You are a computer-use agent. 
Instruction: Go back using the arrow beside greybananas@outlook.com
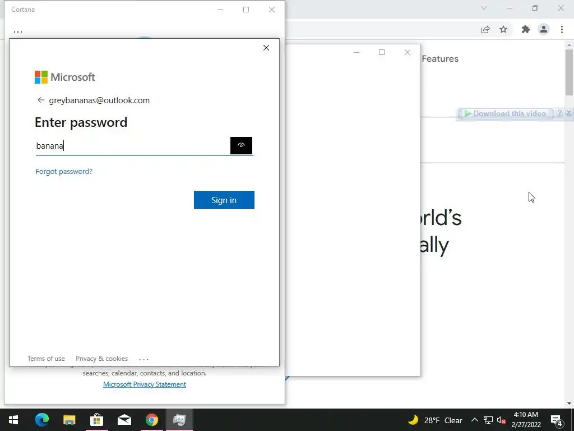pos(40,100)
